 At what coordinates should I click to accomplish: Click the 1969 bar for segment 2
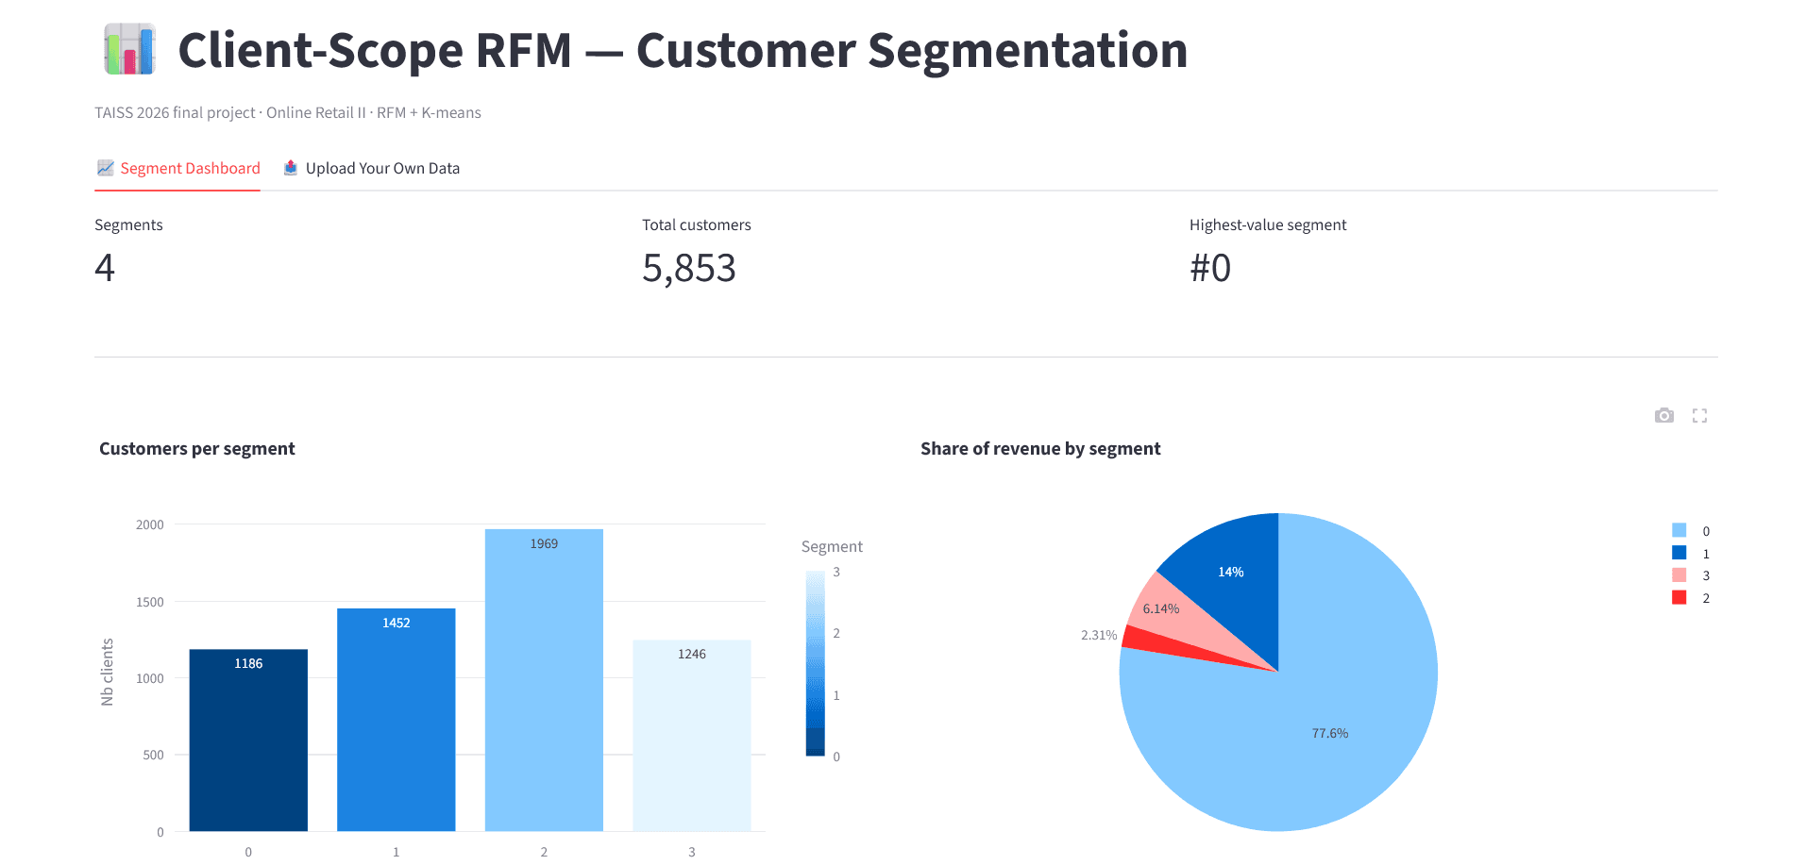(544, 680)
